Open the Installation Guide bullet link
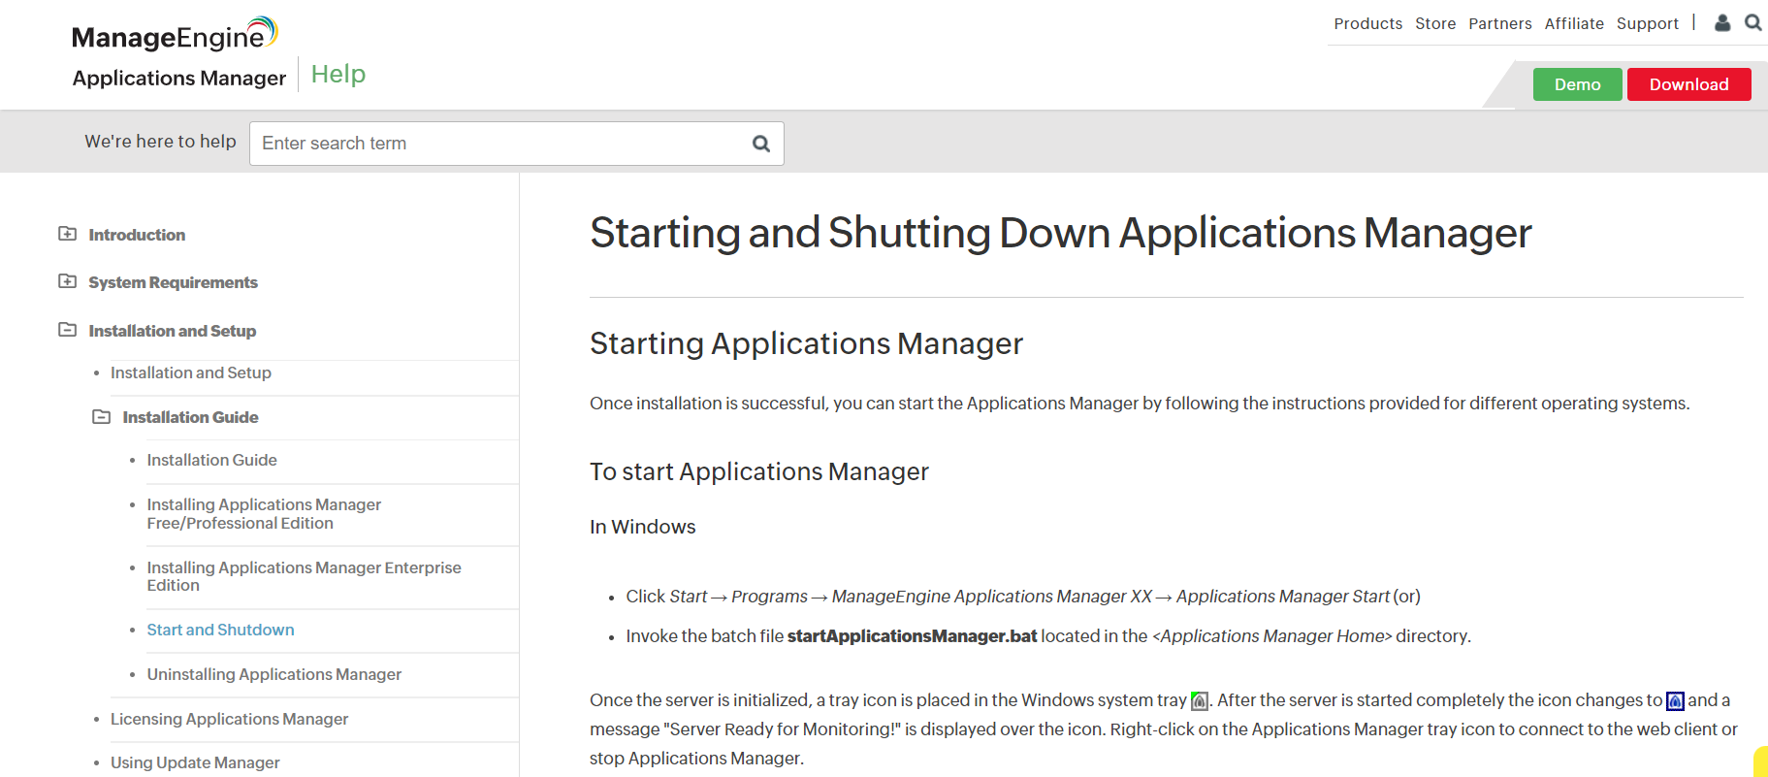 tap(212, 460)
